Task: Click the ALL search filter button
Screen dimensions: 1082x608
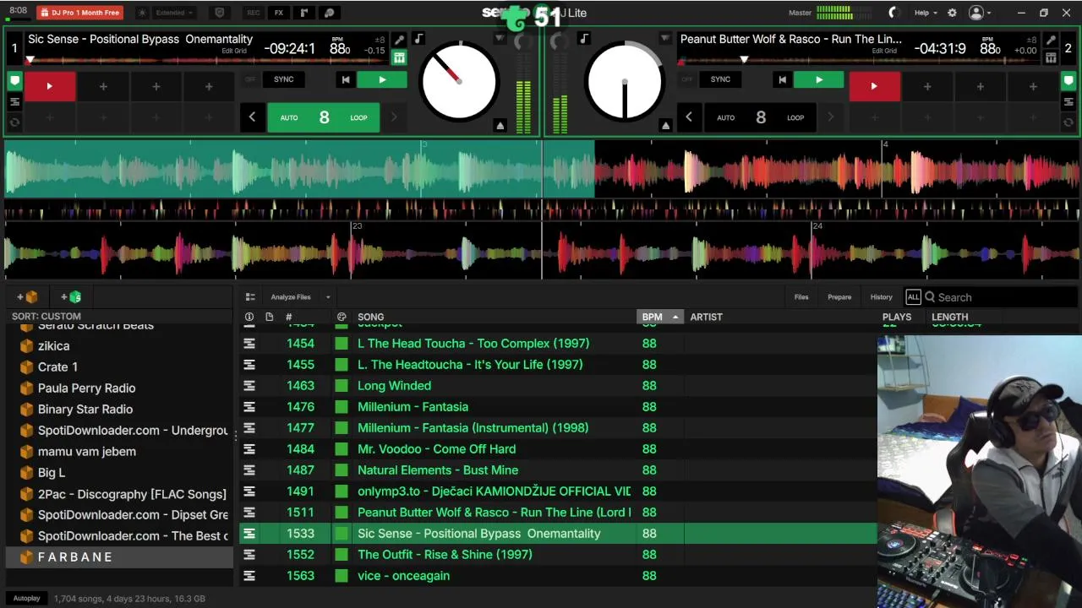Action: coord(913,297)
